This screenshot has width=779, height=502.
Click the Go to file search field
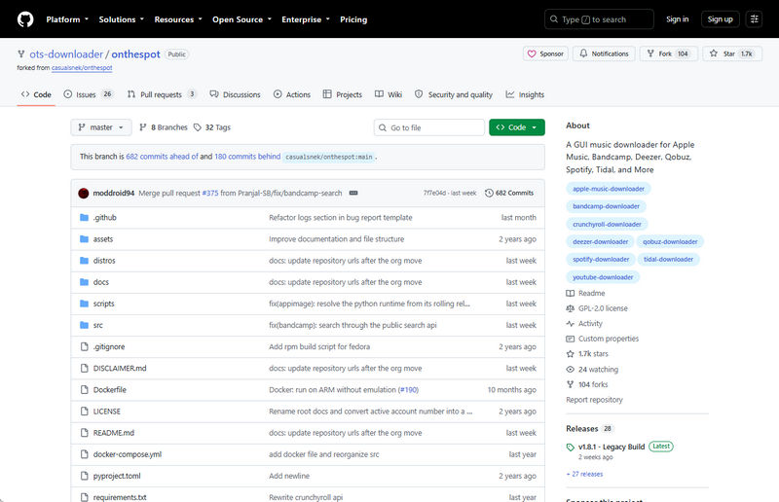tap(429, 127)
